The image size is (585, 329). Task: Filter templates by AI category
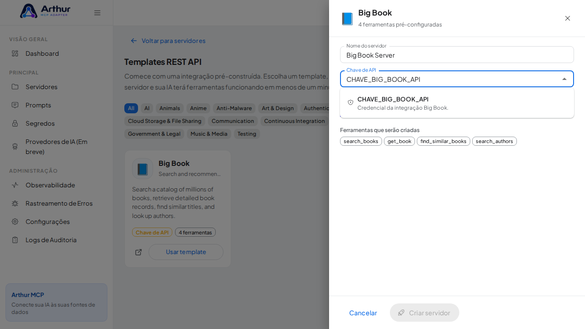pos(147,108)
